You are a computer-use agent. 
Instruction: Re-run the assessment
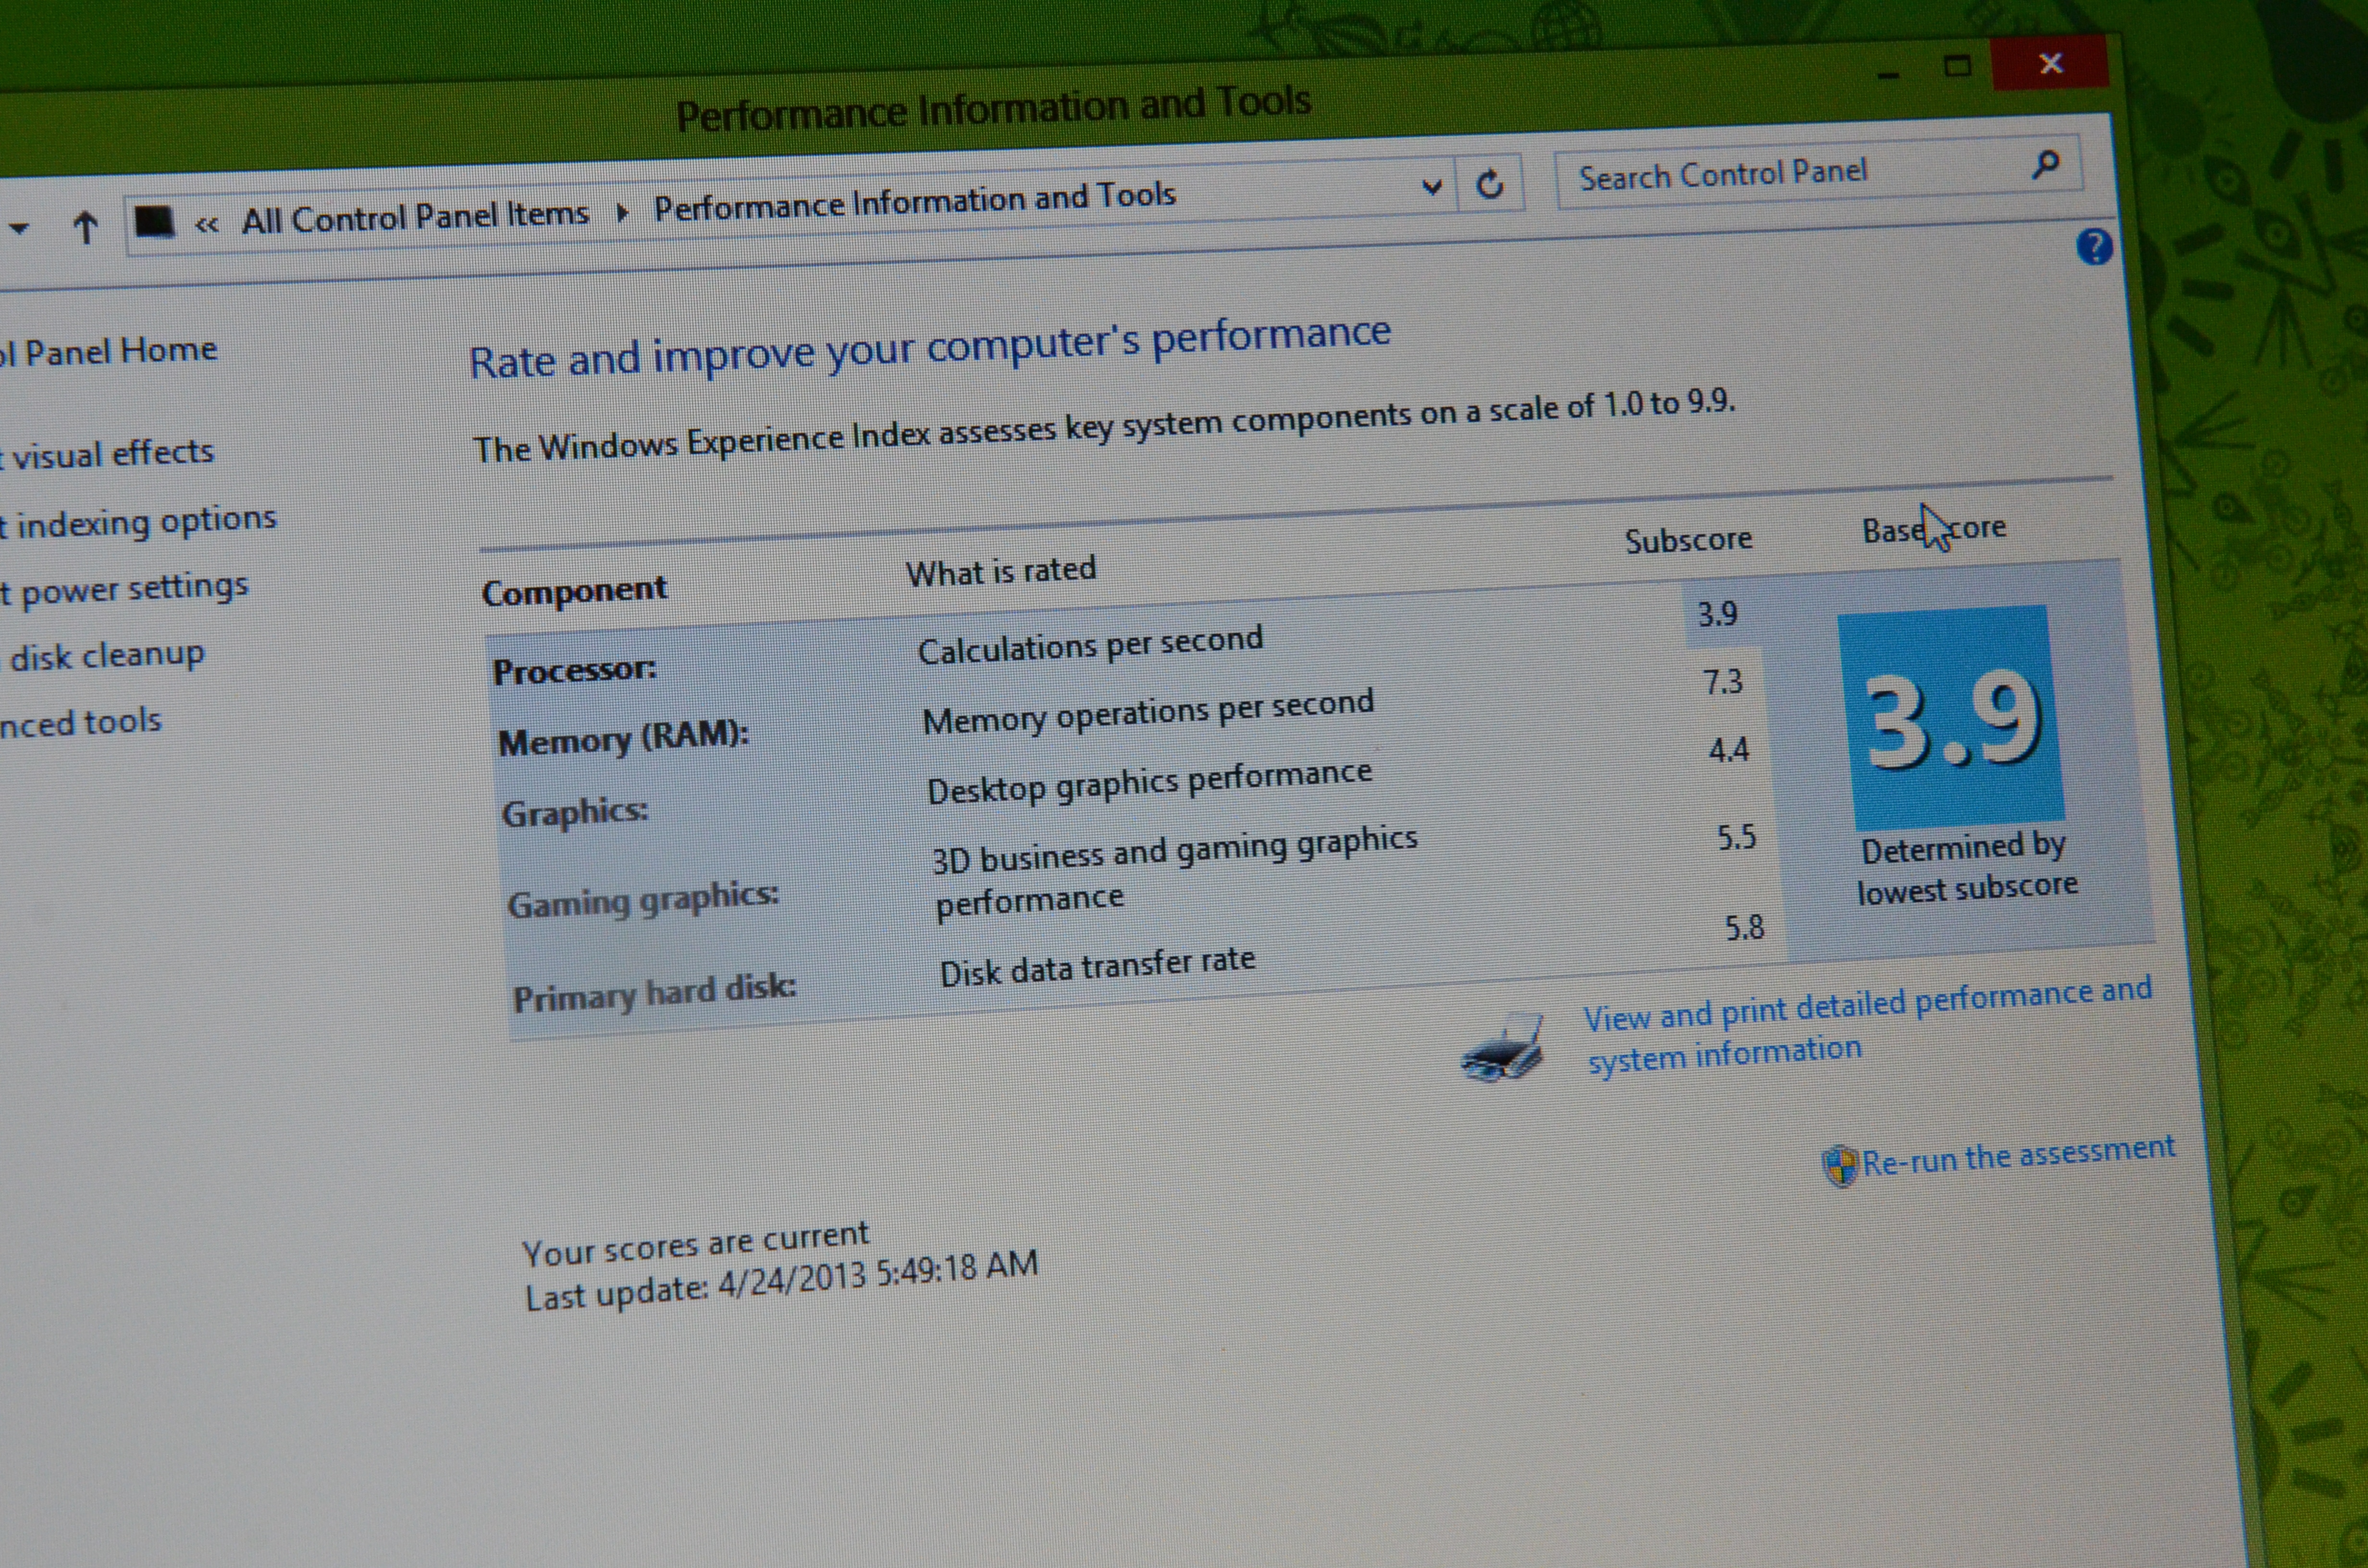point(2017,1156)
